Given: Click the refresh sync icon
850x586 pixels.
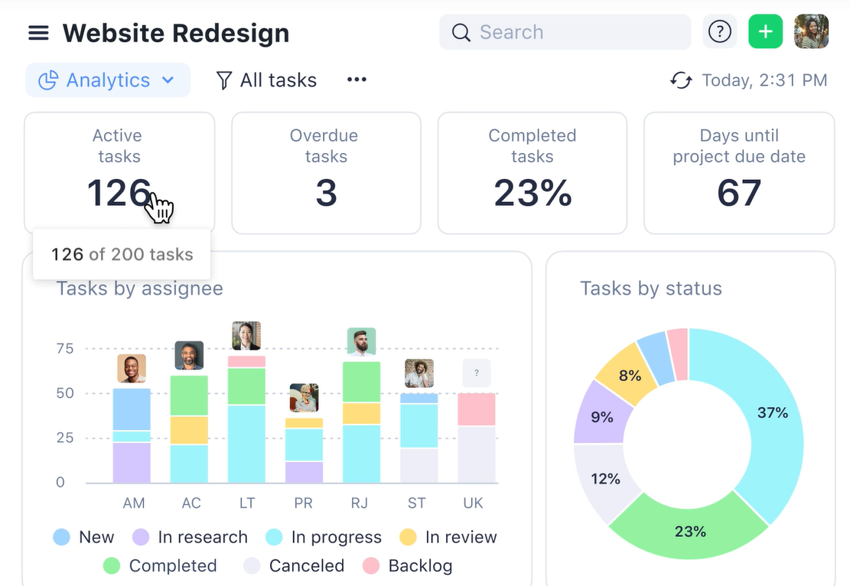Looking at the screenshot, I should (x=681, y=80).
